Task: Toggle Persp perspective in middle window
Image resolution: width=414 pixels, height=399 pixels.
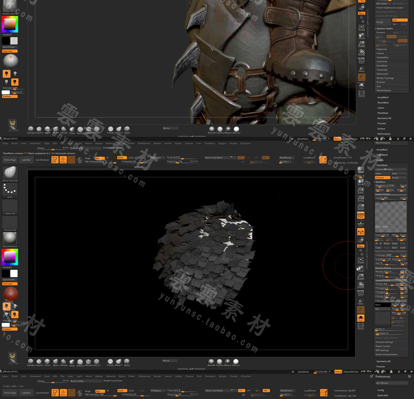Action: [x=360, y=215]
